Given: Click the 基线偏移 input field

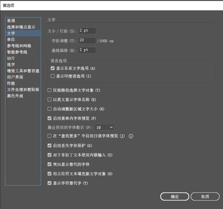Looking at the screenshot, I should point(87,50).
